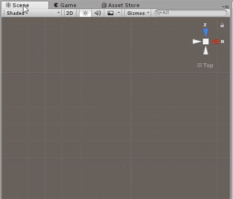The height and width of the screenshot is (199, 233).
Task: Click the gizmo center cube
Action: click(x=205, y=41)
